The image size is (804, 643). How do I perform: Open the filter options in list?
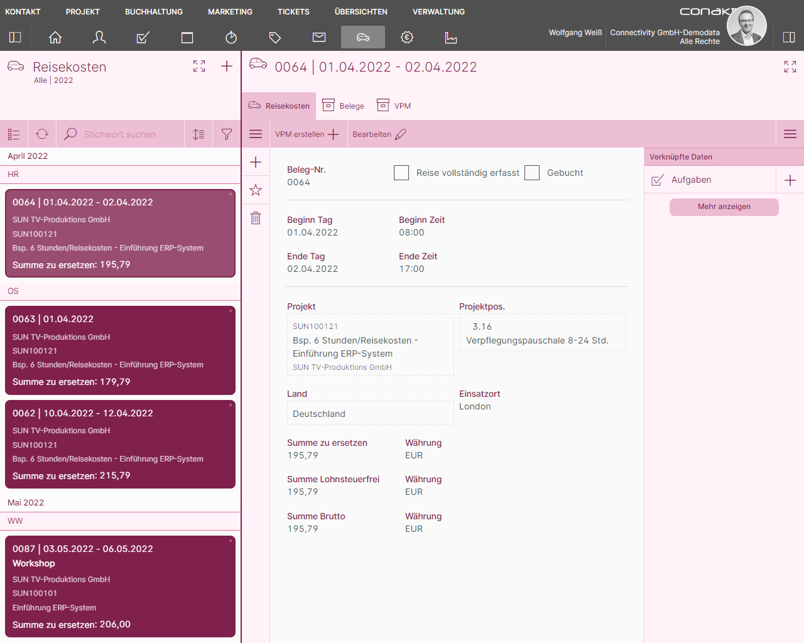pyautogui.click(x=227, y=134)
